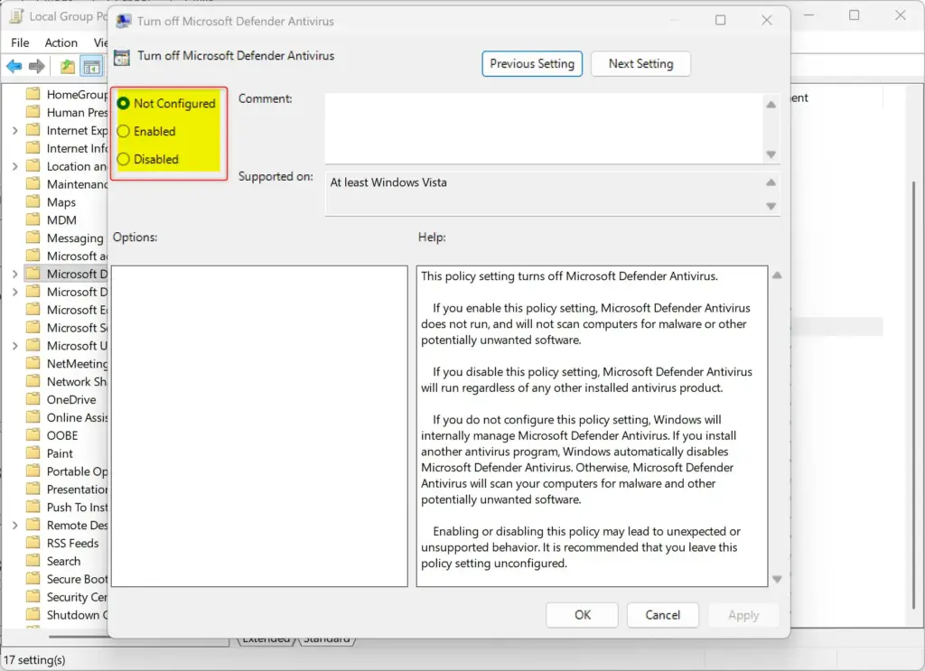Cancel the policy dialog
The height and width of the screenshot is (671, 925).
click(662, 615)
